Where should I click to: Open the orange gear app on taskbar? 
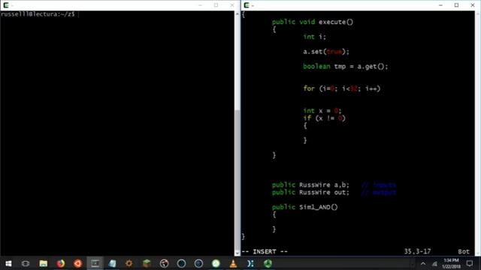[x=129, y=263]
